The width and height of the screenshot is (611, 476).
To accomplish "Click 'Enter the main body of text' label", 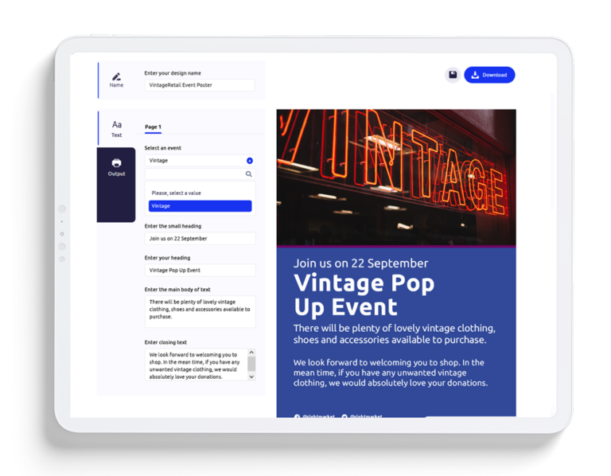I will (x=177, y=289).
